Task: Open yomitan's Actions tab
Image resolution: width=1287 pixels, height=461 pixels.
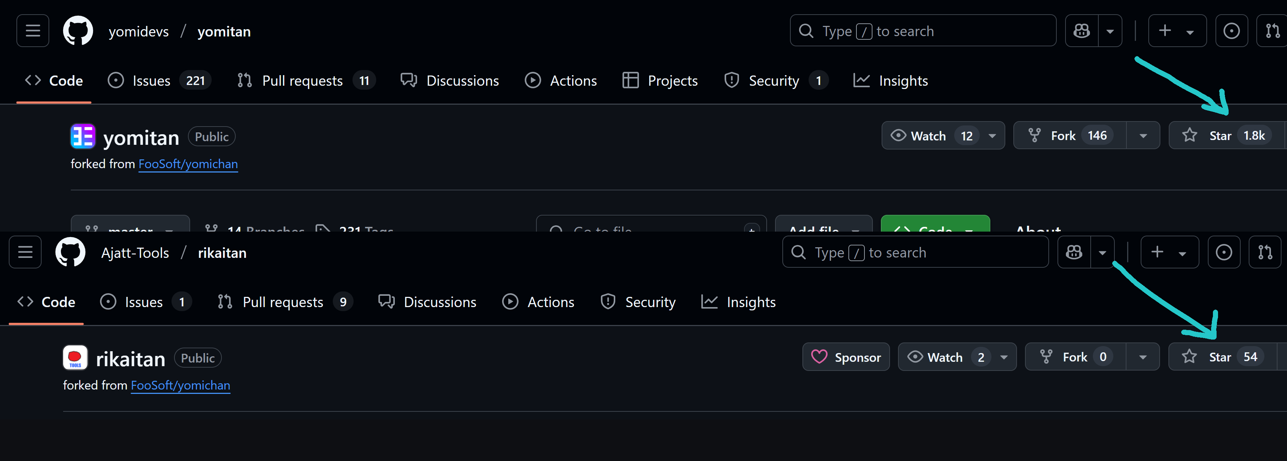Action: (560, 80)
